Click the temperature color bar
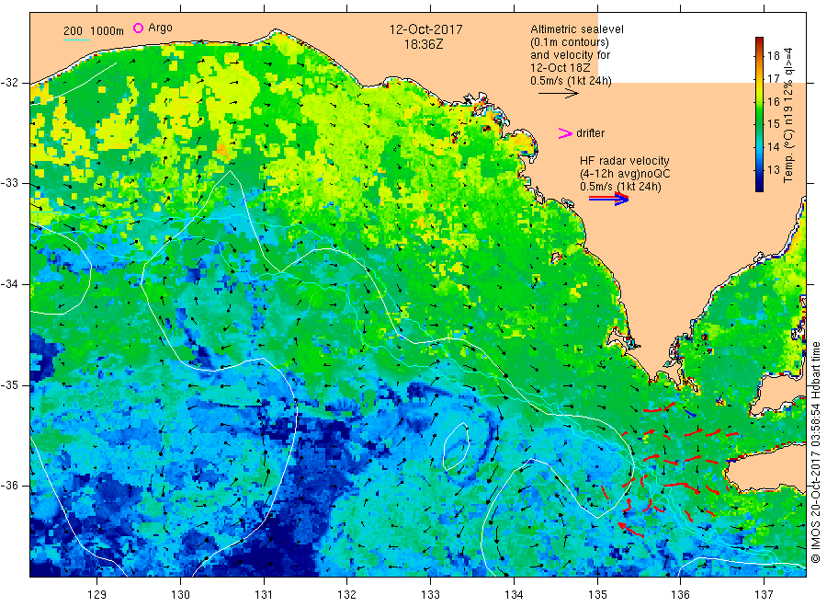The image size is (827, 607). click(x=759, y=114)
